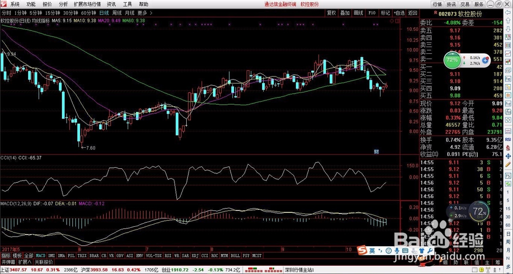Switch to 1-minute period in right sidebar
This screenshot has width=513, height=274.
(x=507, y=191)
